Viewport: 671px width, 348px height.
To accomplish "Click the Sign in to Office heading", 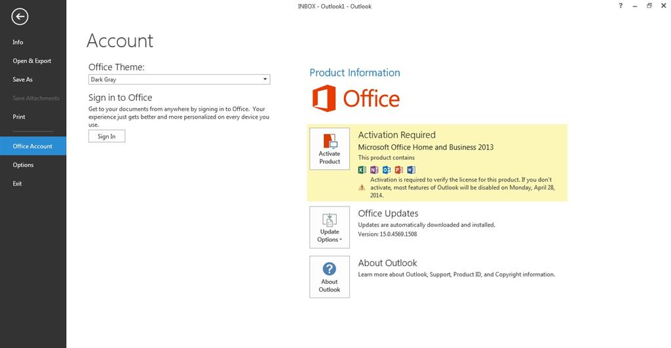I will [121, 98].
